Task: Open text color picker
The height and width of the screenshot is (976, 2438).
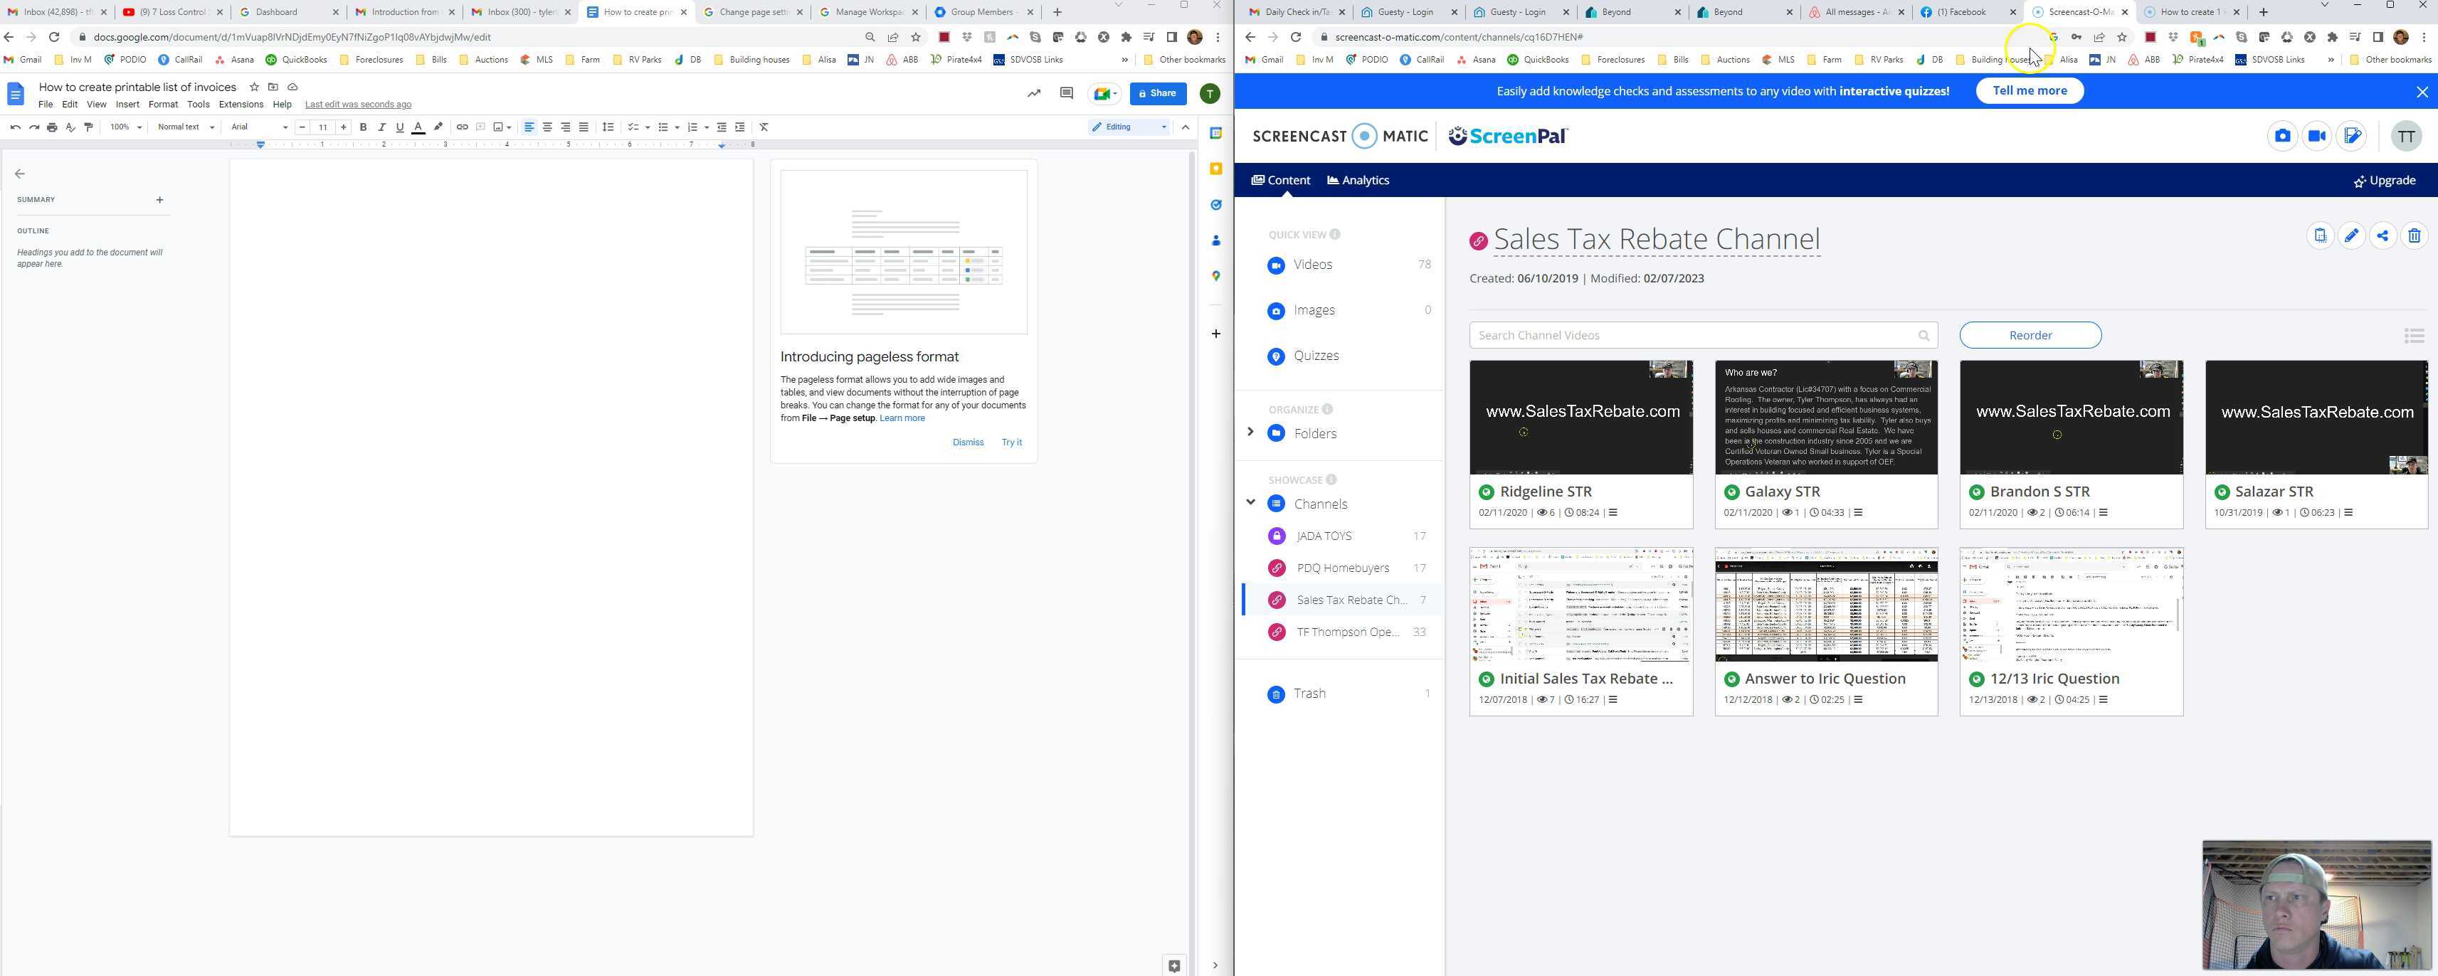Action: click(418, 127)
